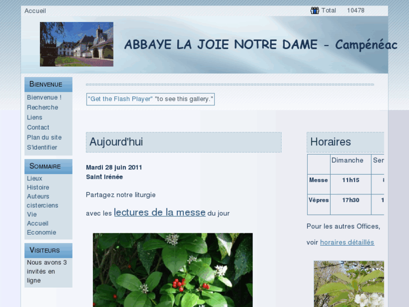This screenshot has width=409, height=307.
Task: Click the total visitor count 10478
Action: coord(356,11)
